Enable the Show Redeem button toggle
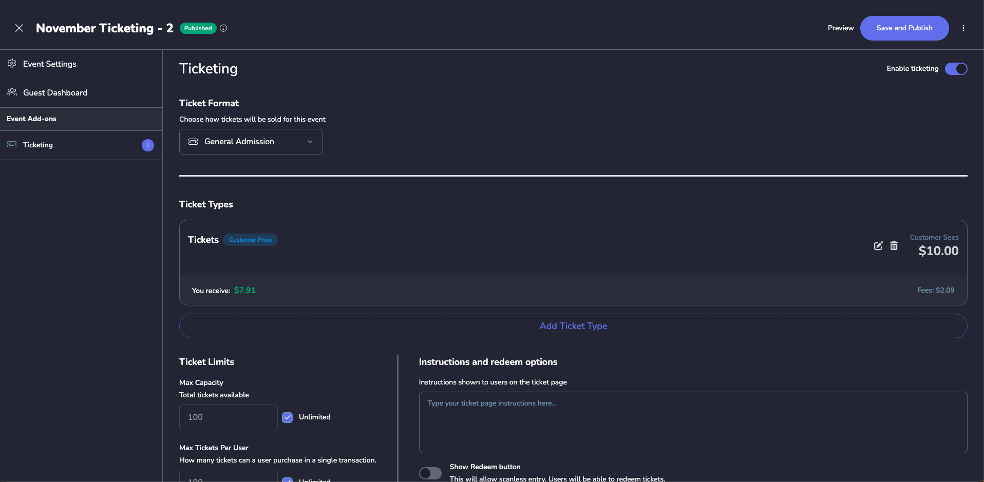This screenshot has width=984, height=482. pos(430,473)
